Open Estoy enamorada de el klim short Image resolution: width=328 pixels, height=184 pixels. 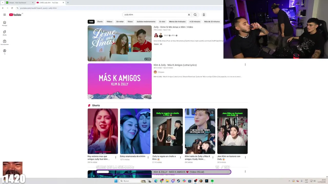click(135, 131)
